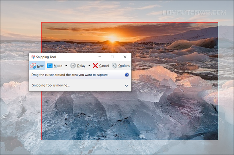This screenshot has width=234, height=155.
Task: Click the Mode label
Action: tap(58, 66)
